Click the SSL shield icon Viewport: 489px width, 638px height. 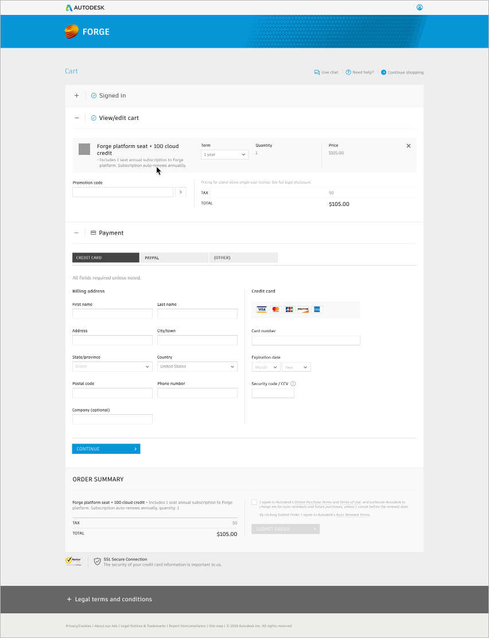pos(98,562)
